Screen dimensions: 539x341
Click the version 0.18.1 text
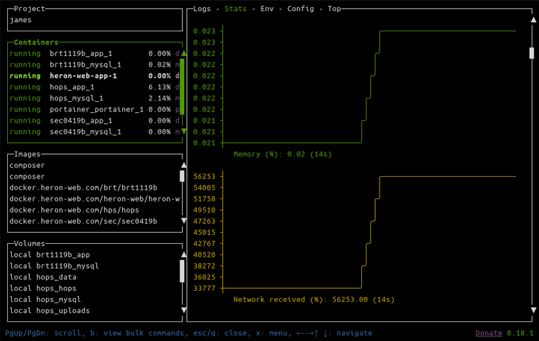pos(520,333)
